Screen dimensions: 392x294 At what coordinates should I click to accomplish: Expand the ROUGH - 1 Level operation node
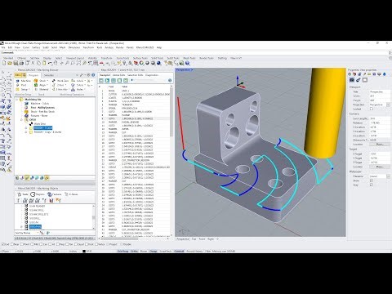[x=26, y=128]
